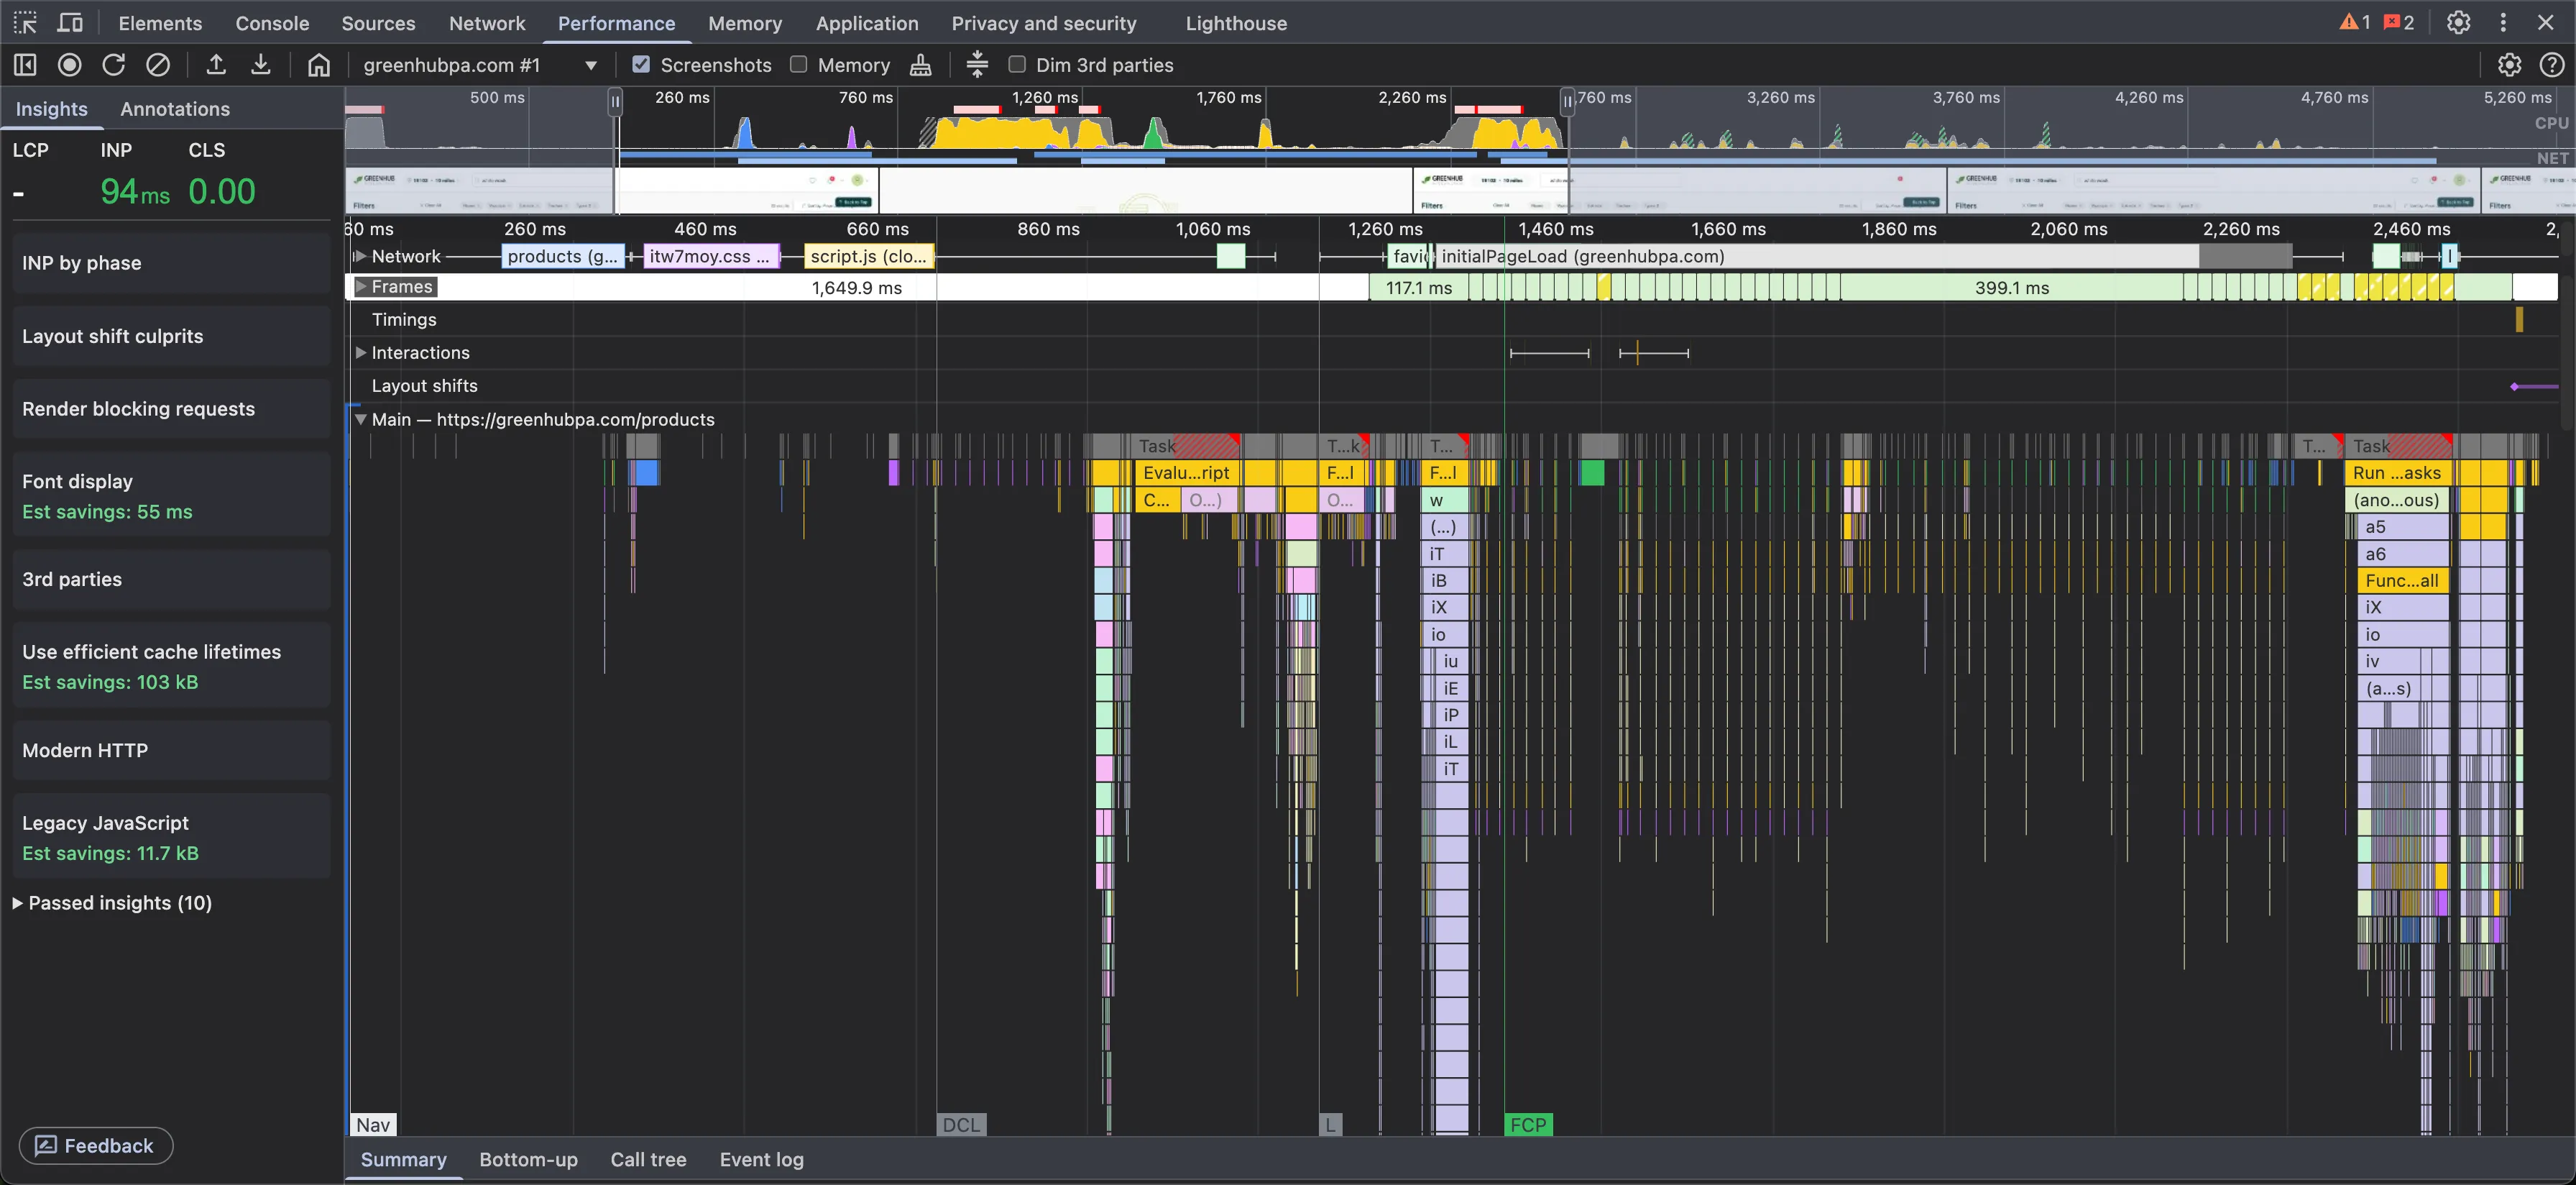
Task: Switch to the Annotations sidebar tab
Action: pos(175,109)
